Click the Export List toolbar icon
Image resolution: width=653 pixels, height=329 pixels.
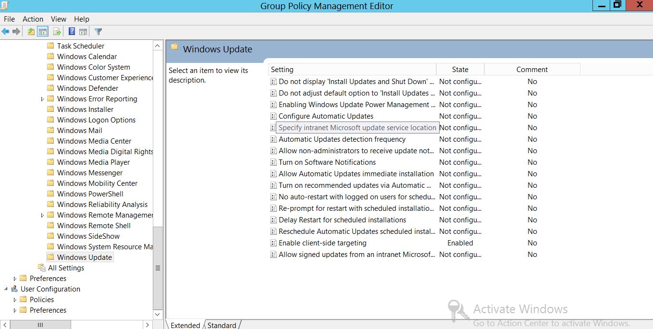[57, 32]
